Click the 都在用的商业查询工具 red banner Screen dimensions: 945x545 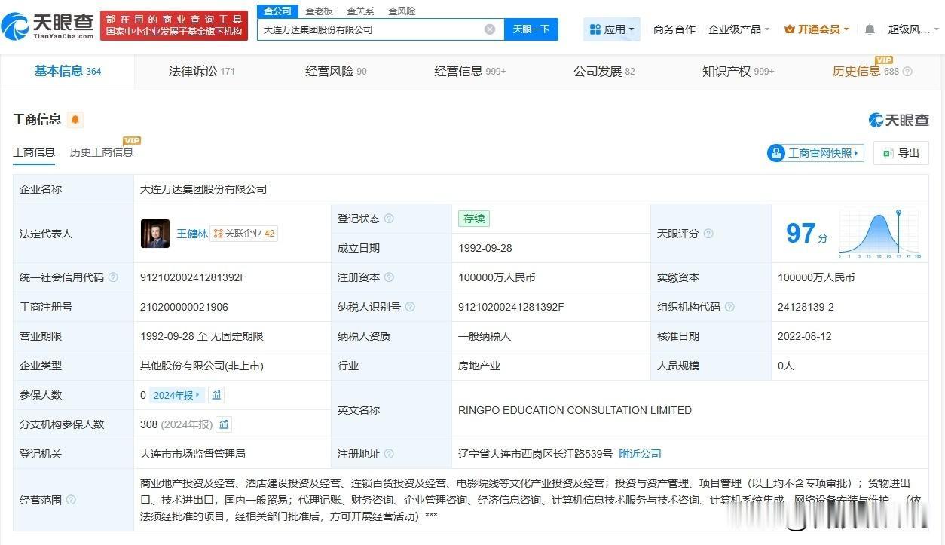tap(174, 25)
